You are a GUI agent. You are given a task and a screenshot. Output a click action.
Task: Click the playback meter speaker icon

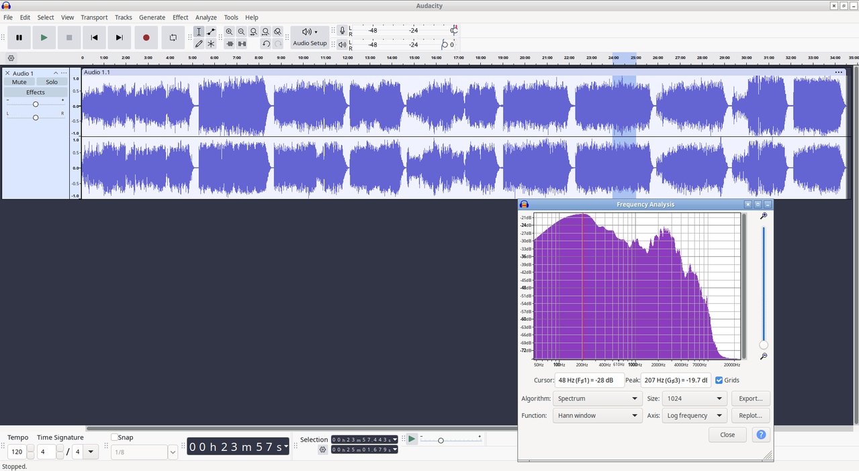[343, 44]
